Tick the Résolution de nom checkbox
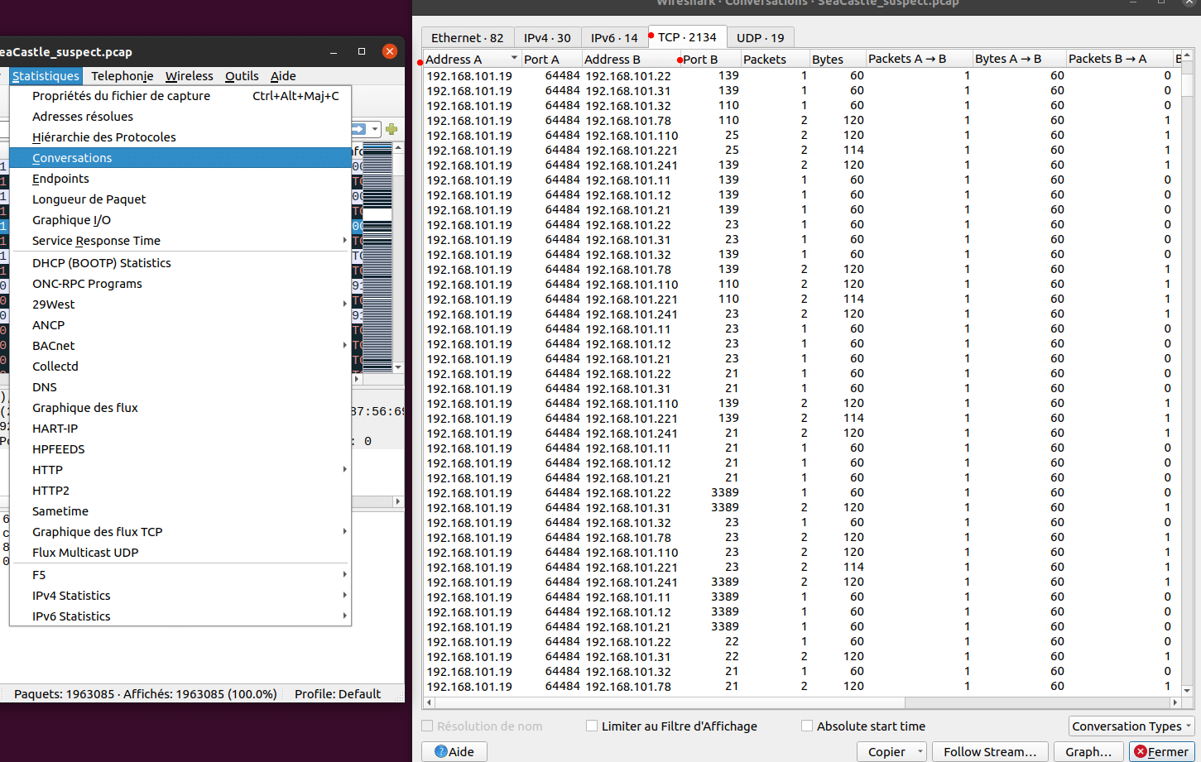The image size is (1201, 762). (427, 726)
